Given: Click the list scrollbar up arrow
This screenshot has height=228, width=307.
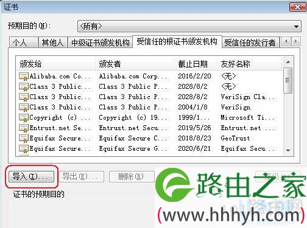Looking at the screenshot, I should tap(288, 62).
